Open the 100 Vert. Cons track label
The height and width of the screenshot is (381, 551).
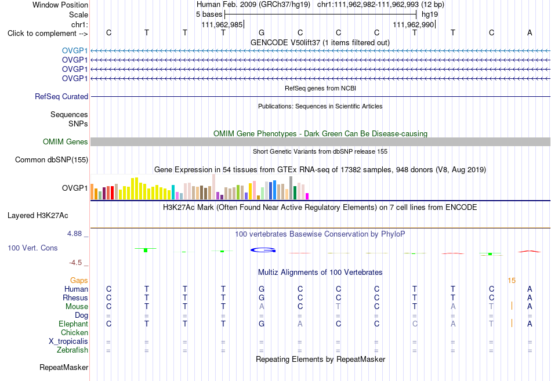coord(32,248)
